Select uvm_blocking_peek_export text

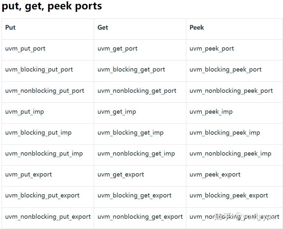click(229, 196)
